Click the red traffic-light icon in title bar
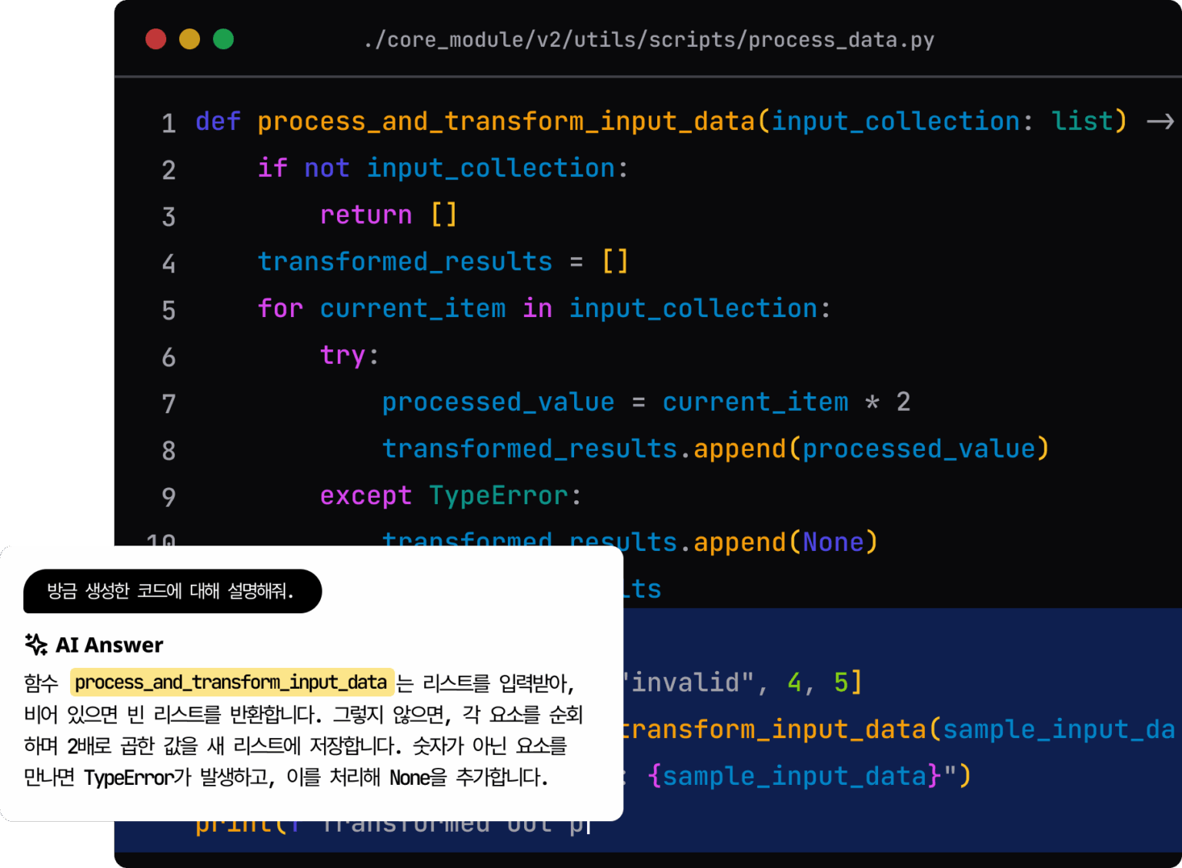 155,38
